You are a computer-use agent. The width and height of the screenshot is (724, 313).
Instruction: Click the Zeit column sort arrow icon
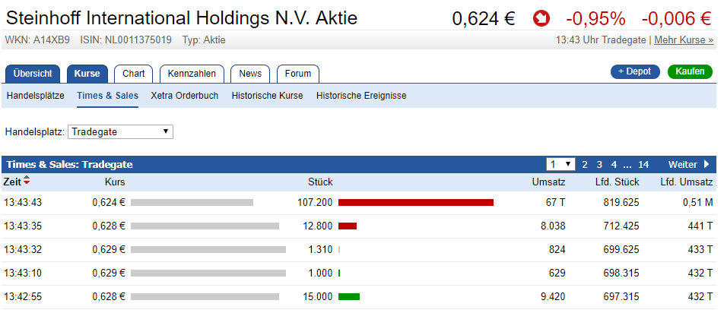[27, 182]
